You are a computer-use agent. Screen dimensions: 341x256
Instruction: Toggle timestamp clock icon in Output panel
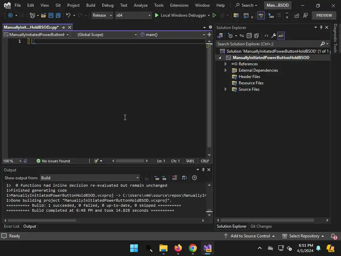click(x=194, y=178)
